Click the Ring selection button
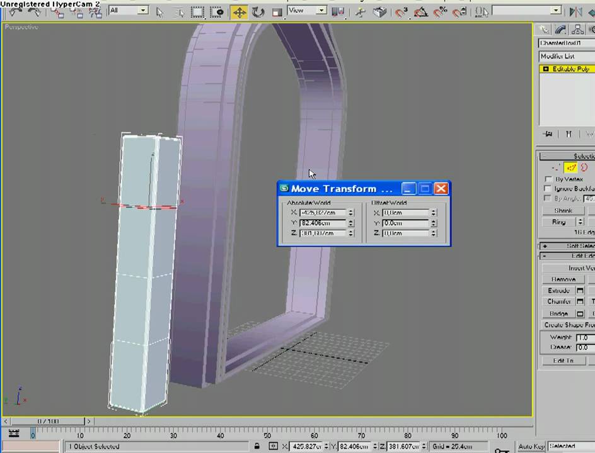Viewport: 595px width, 453px height. tap(558, 222)
